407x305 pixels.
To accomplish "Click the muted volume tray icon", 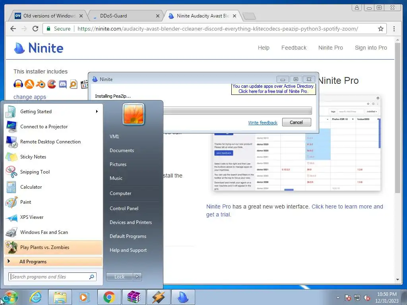I will [x=367, y=297].
